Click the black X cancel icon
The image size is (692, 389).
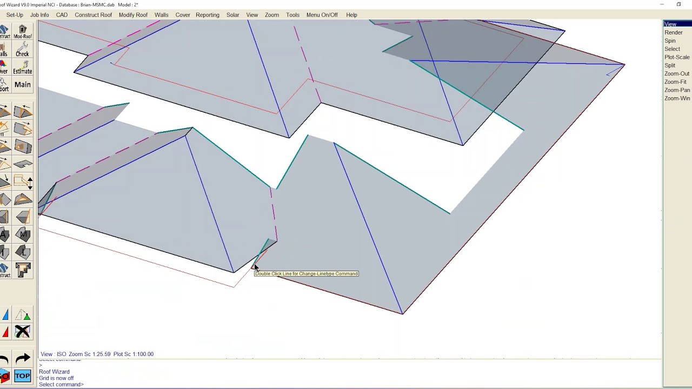pyautogui.click(x=23, y=331)
